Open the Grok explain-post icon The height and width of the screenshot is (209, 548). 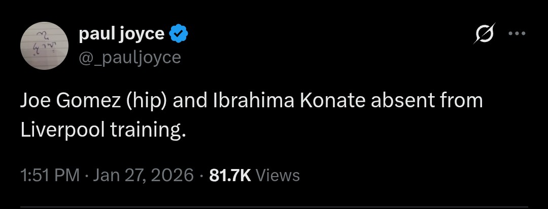click(x=483, y=34)
